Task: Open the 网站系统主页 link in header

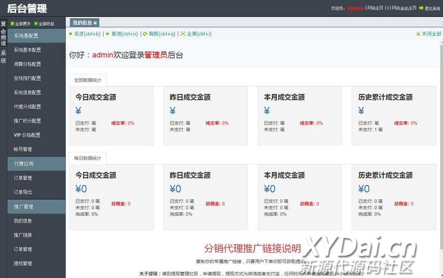Action: tap(404, 8)
